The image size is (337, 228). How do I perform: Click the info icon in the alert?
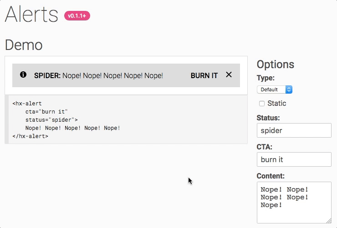[23, 75]
